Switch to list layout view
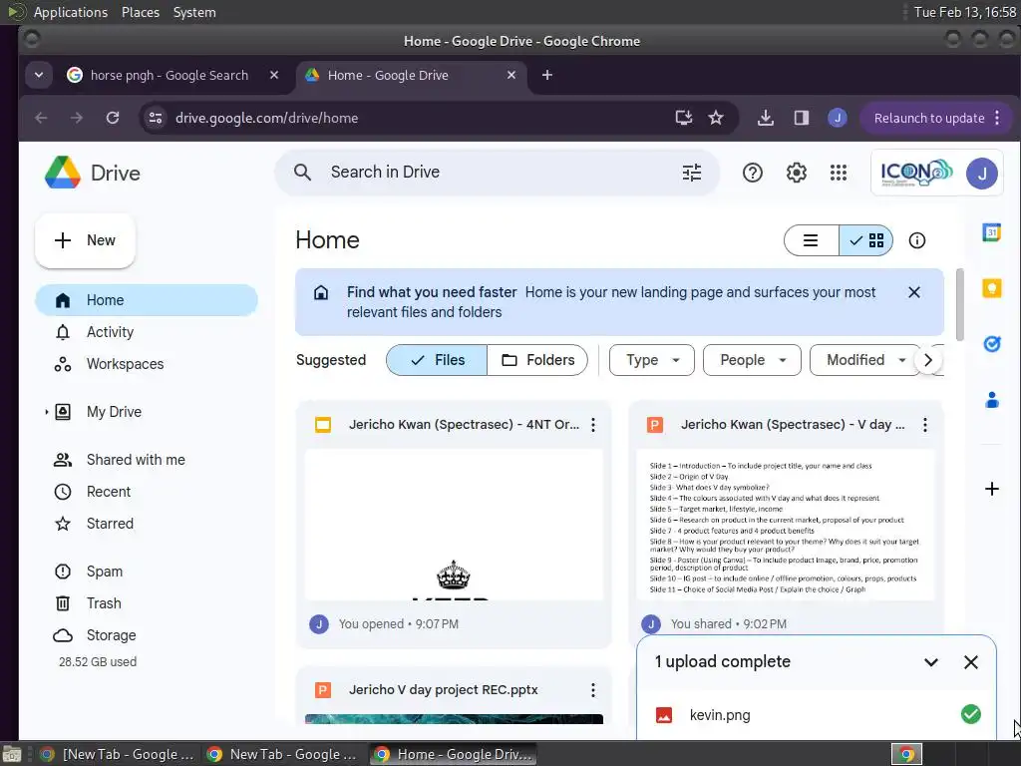 (811, 241)
